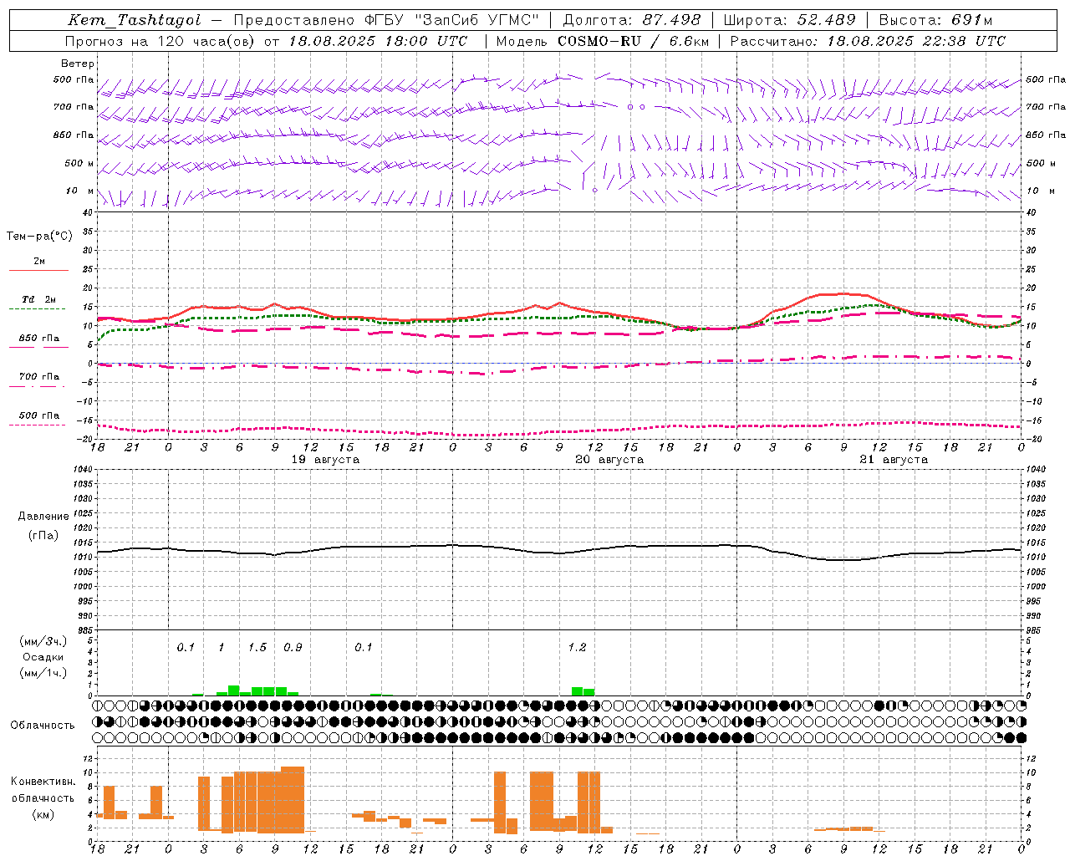Click the Облачность panel label
The width and height of the screenshot is (1070, 856).
click(43, 725)
